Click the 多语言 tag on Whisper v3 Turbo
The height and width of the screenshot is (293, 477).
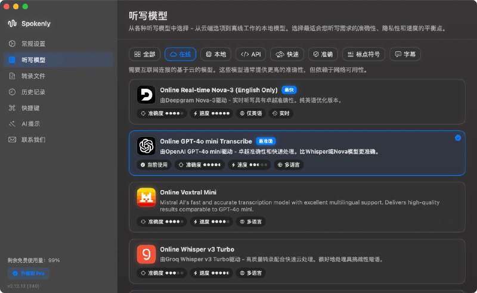[251, 273]
